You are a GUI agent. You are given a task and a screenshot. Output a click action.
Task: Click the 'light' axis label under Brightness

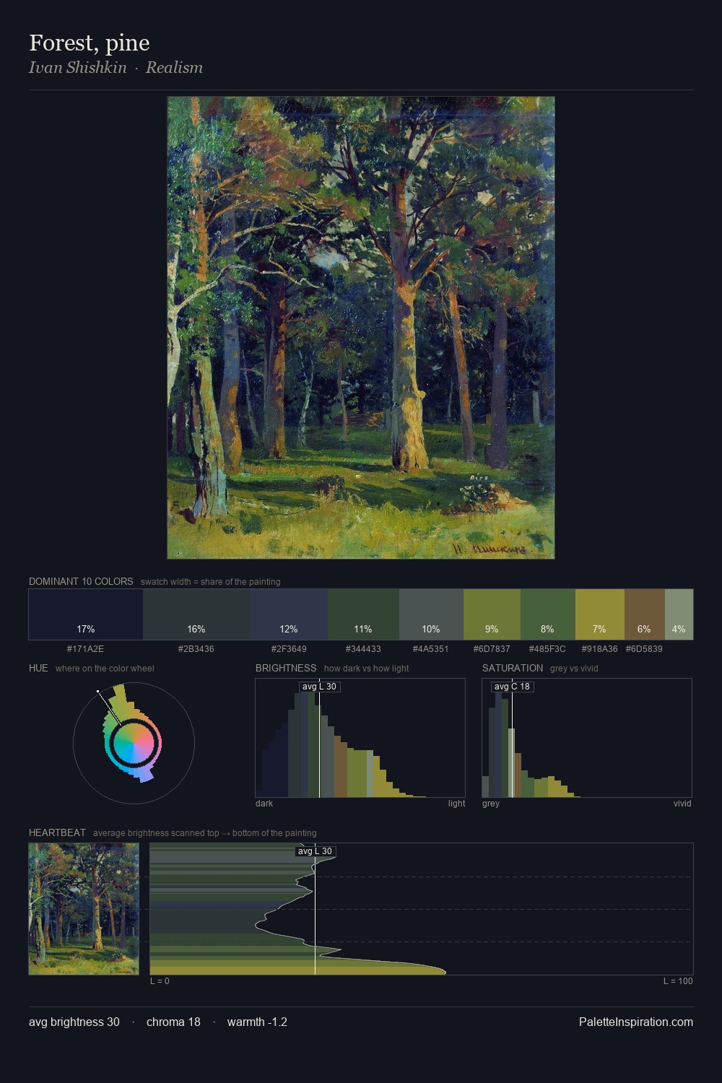456,804
